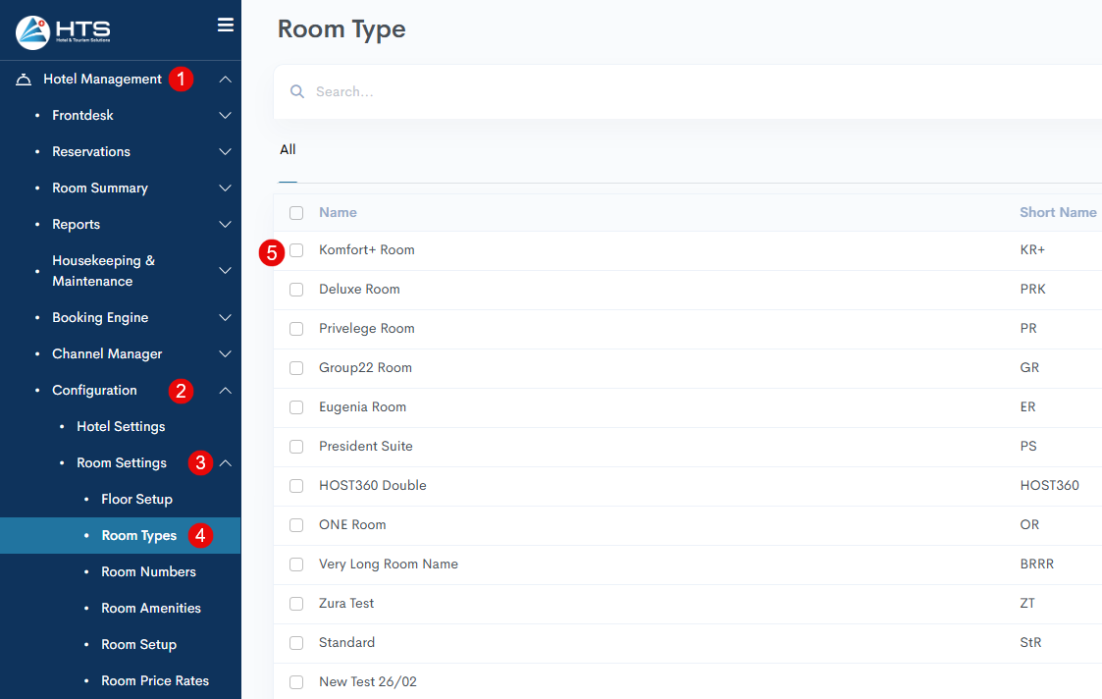Open the Room Numbers menu item
The height and width of the screenshot is (699, 1102).
click(x=148, y=572)
